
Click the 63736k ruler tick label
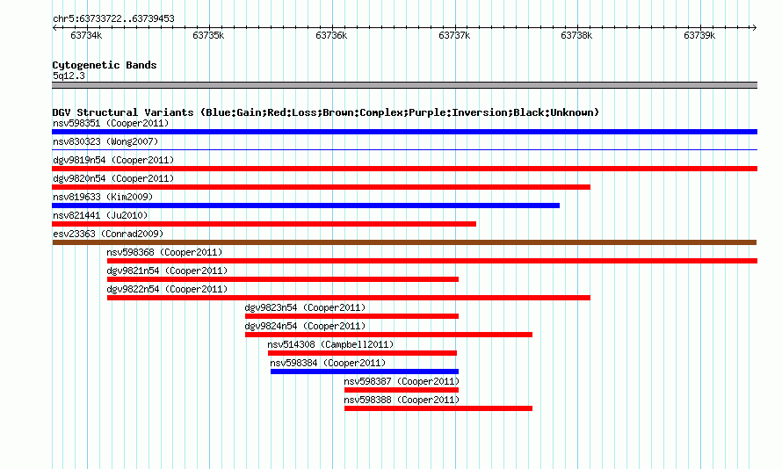coord(331,35)
